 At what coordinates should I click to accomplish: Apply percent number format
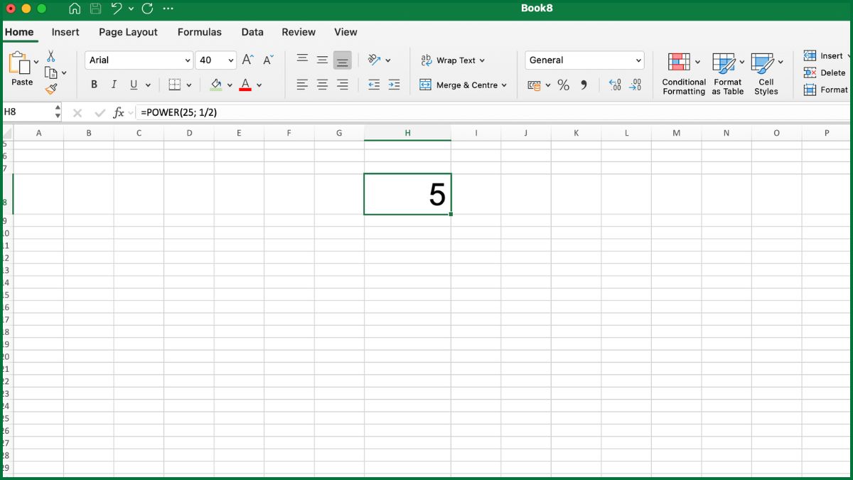tap(564, 84)
